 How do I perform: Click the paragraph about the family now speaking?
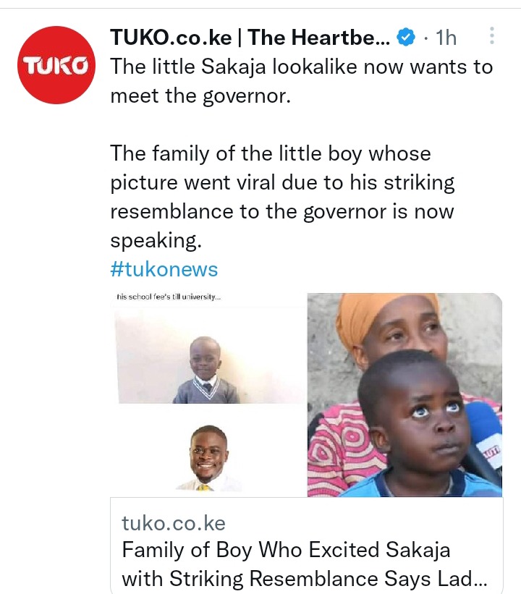(x=282, y=197)
